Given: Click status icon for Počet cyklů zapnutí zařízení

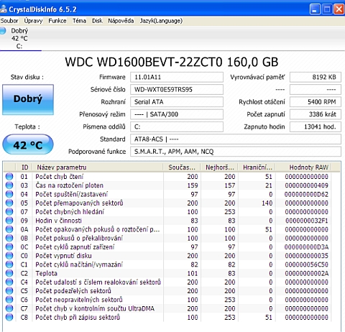Looking at the screenshot, I should (9, 246).
